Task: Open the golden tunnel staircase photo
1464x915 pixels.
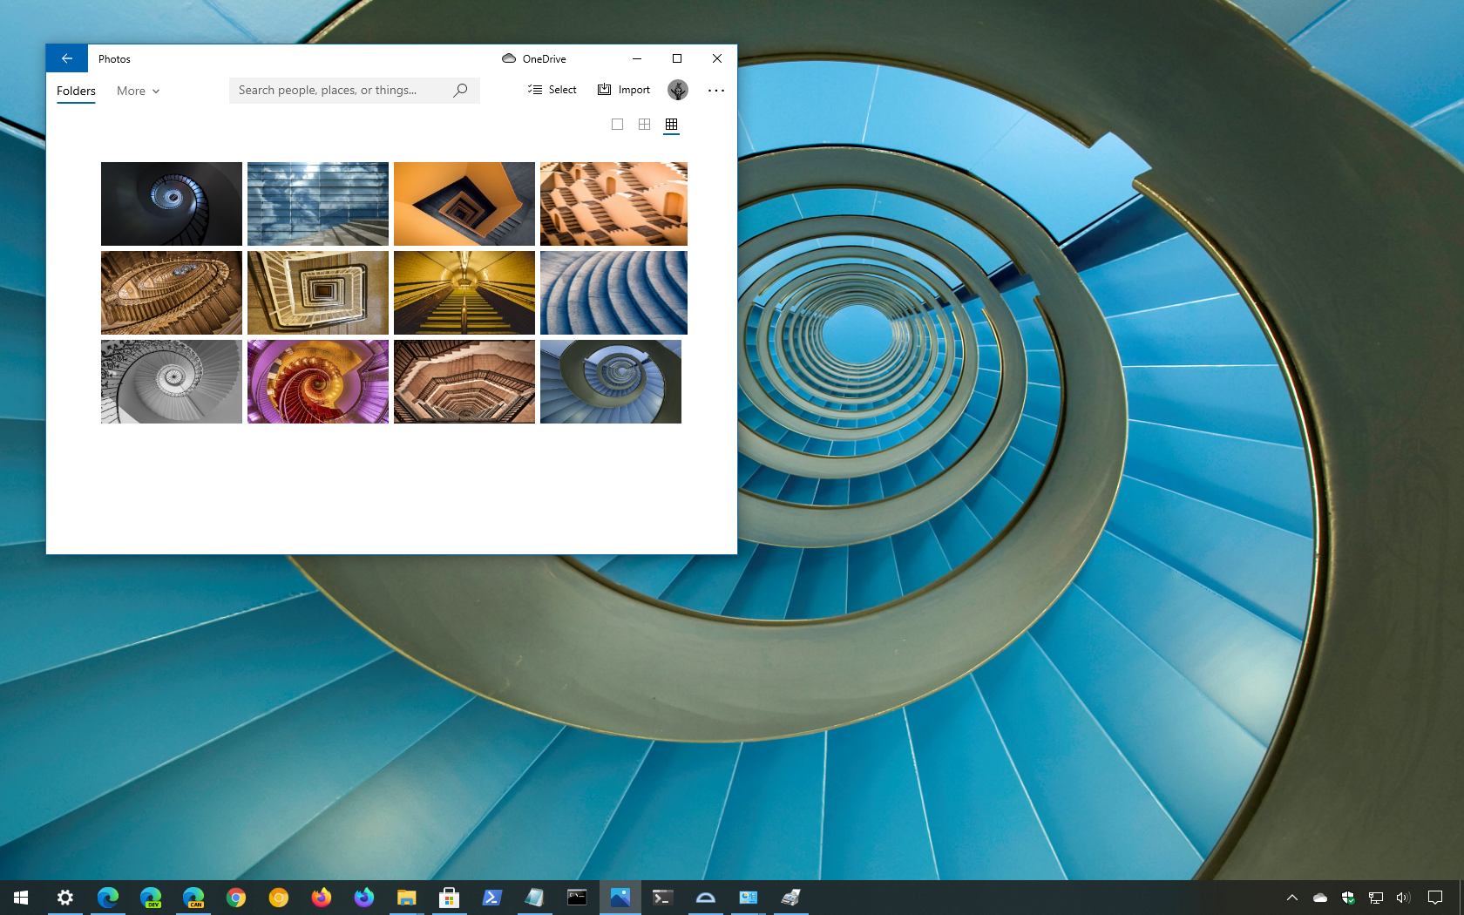Action: (x=464, y=292)
